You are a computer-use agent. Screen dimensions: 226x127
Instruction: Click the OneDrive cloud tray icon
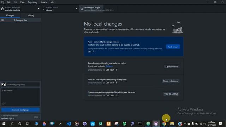point(189,124)
